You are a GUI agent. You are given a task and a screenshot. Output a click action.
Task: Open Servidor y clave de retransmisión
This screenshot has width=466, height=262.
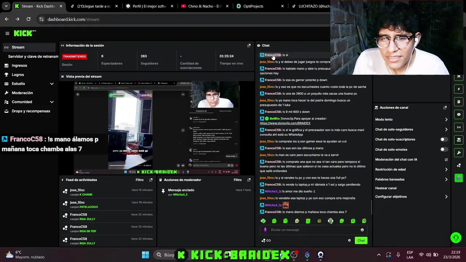33,56
